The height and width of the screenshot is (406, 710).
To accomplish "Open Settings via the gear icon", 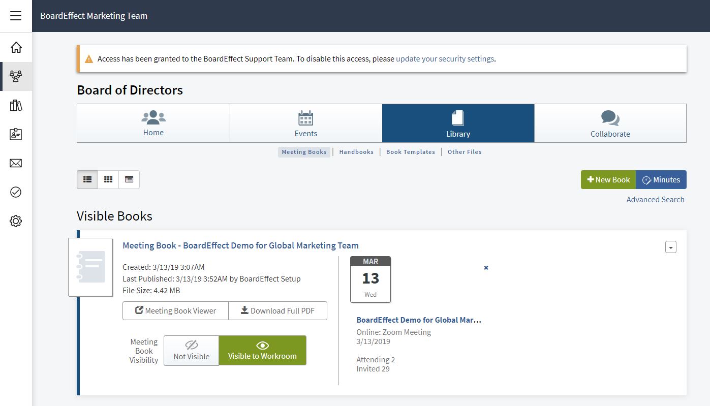I will click(16, 221).
